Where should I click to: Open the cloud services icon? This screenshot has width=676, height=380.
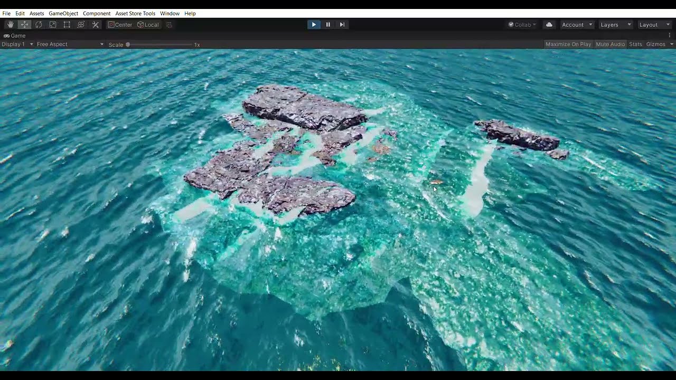[549, 25]
